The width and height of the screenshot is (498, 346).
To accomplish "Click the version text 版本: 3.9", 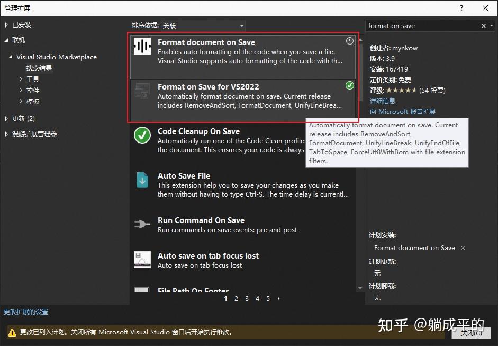I will (x=382, y=58).
